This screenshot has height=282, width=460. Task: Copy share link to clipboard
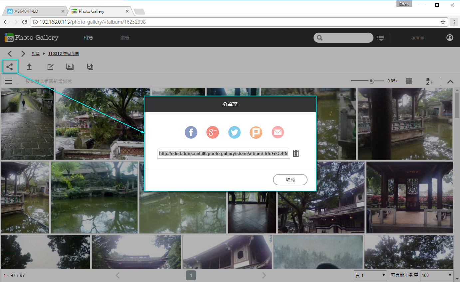click(x=296, y=154)
